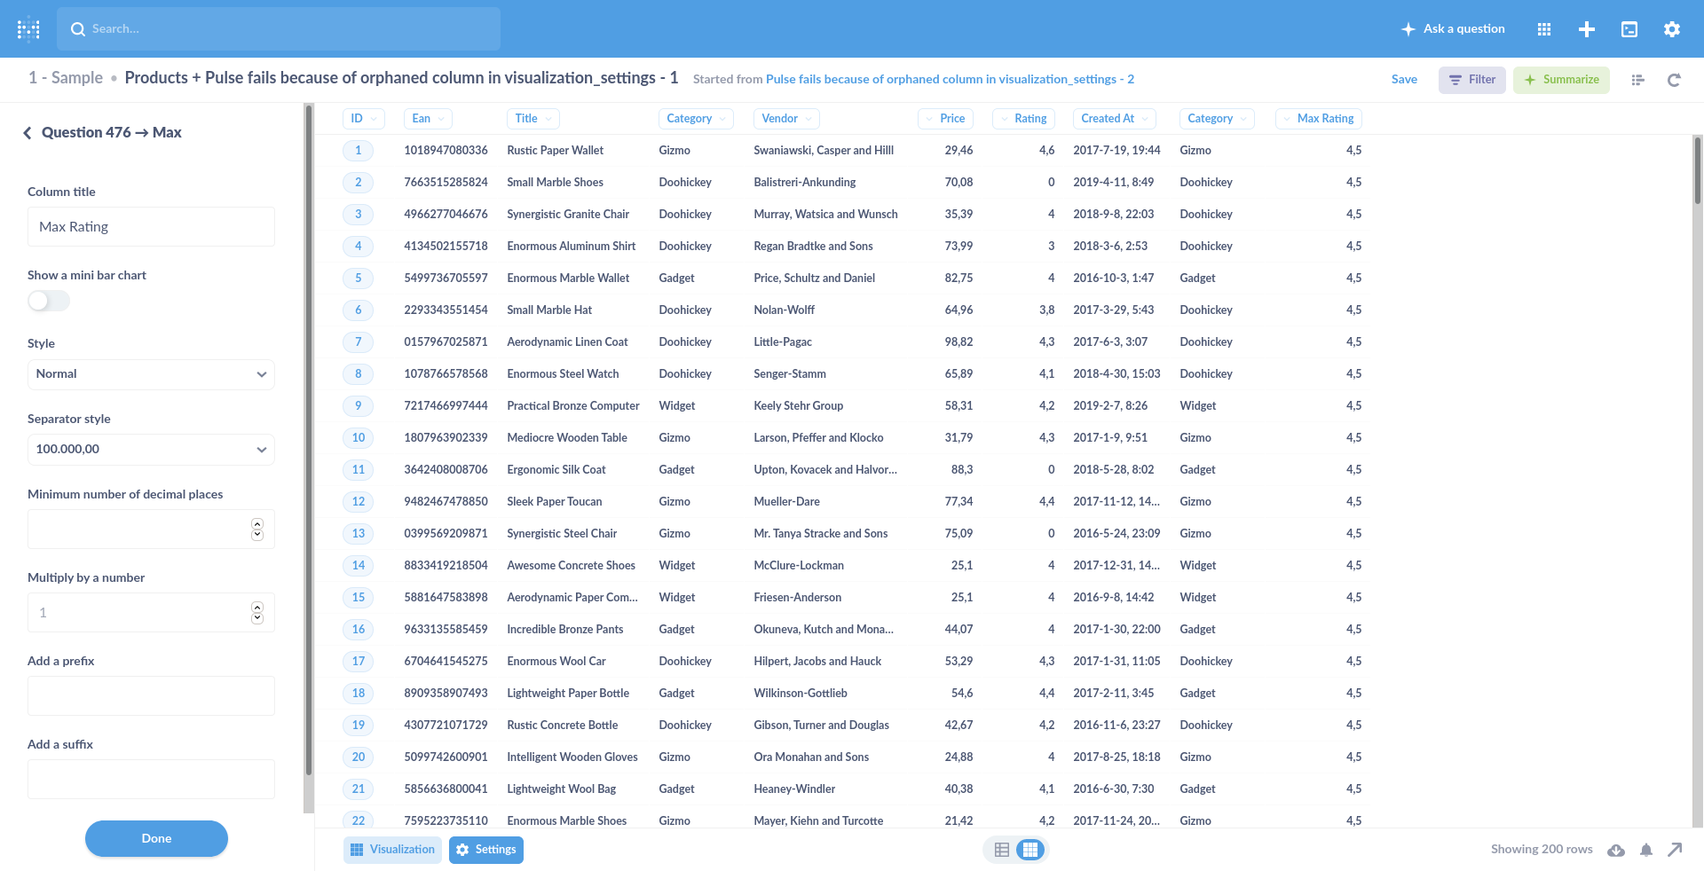This screenshot has width=1704, height=871.
Task: Open the Separator style dropdown
Action: pos(151,449)
